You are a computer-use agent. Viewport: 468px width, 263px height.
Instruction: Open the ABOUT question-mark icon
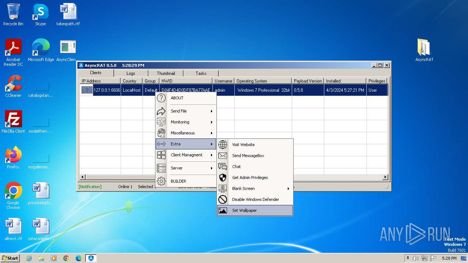(x=161, y=98)
